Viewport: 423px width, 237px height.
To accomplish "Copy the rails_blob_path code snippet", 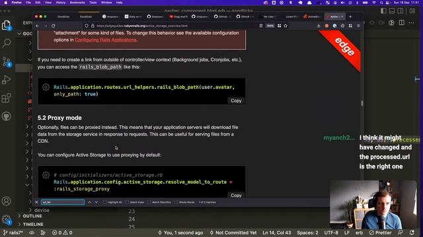I will (x=236, y=101).
